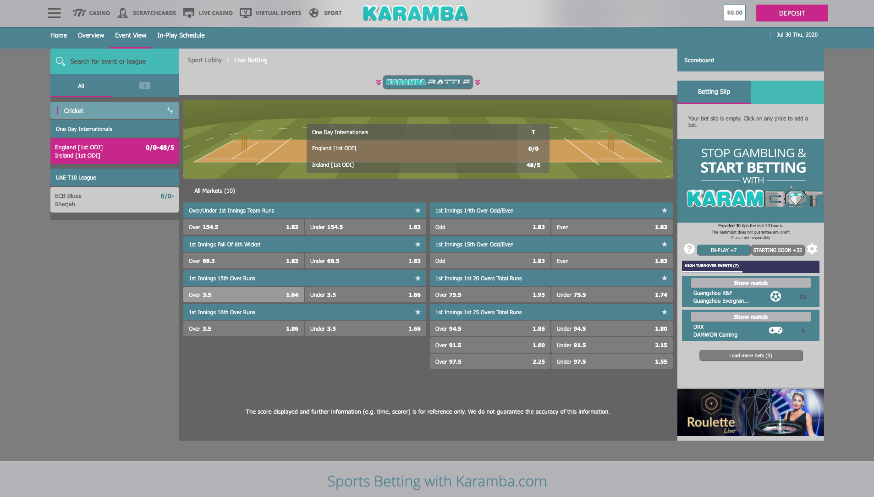This screenshot has width=874, height=497.
Task: Click the Virtual Sports monitor icon
Action: [245, 13]
